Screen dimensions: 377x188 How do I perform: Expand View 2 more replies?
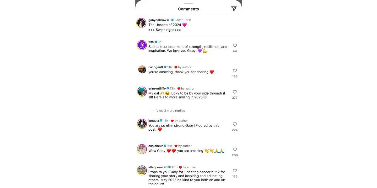coord(171,111)
